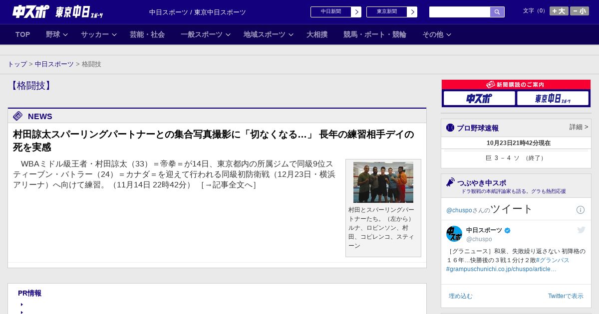Click the 東京中日スポーツ logo in header

[x=79, y=12]
